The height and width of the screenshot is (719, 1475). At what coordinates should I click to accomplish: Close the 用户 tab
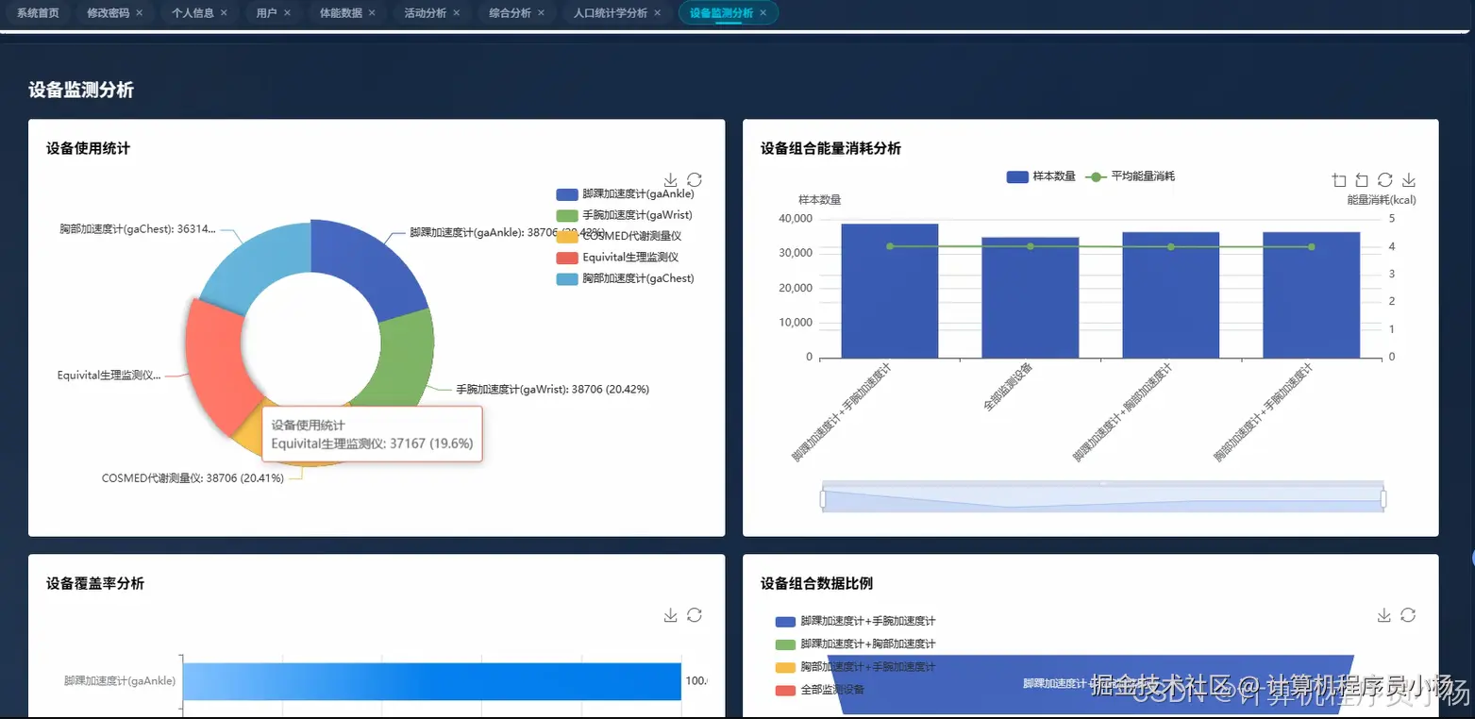click(x=287, y=13)
